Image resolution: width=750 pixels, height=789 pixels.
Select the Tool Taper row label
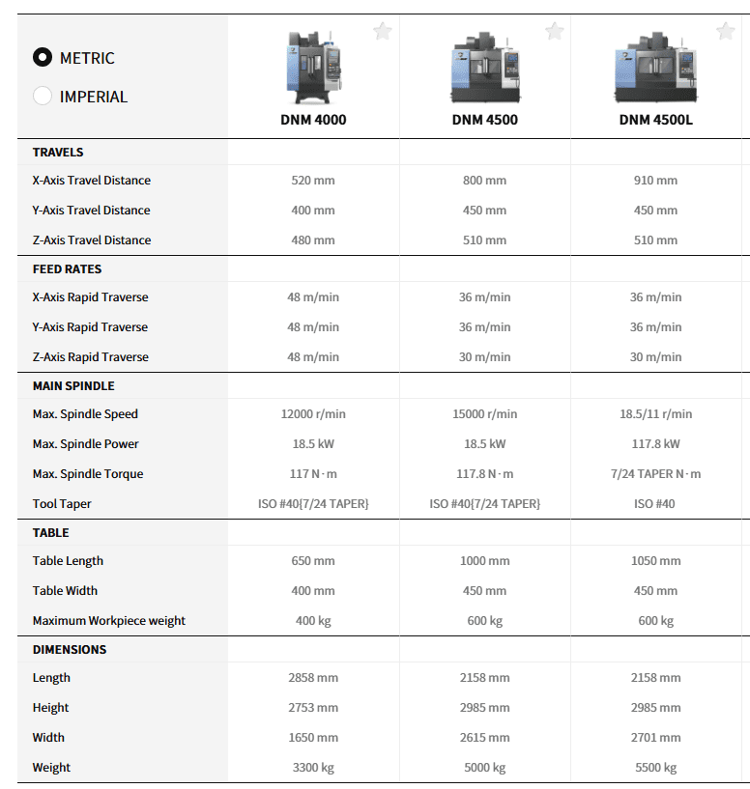pyautogui.click(x=62, y=504)
